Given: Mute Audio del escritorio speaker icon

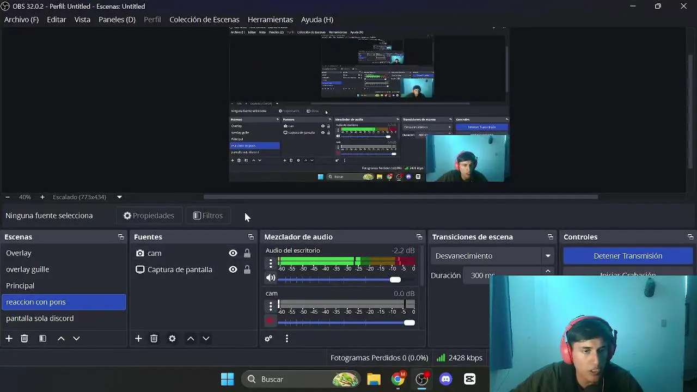Looking at the screenshot, I should click(x=271, y=278).
